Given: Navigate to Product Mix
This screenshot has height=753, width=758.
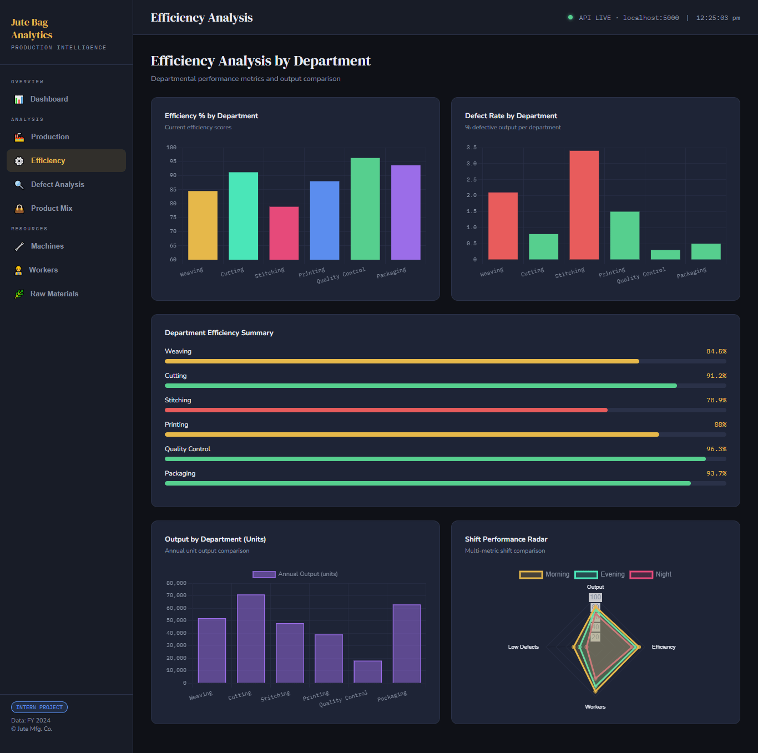Looking at the screenshot, I should pyautogui.click(x=66, y=209).
